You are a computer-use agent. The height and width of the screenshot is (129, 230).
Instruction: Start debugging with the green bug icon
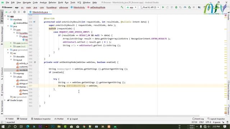click(176, 7)
